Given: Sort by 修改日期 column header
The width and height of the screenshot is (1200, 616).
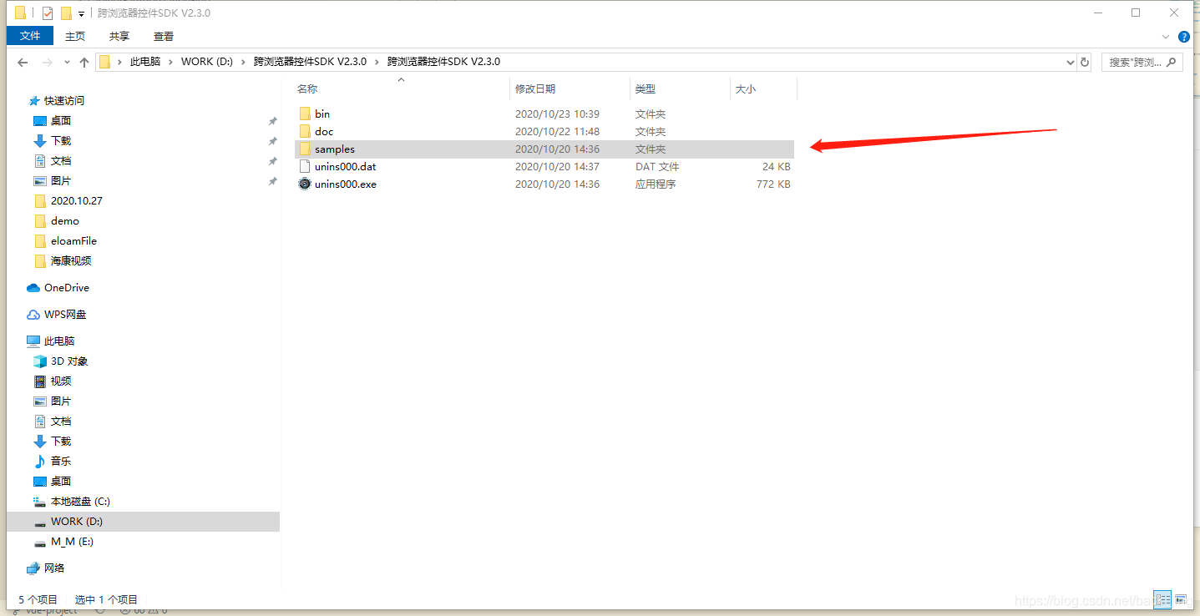Looking at the screenshot, I should (535, 88).
